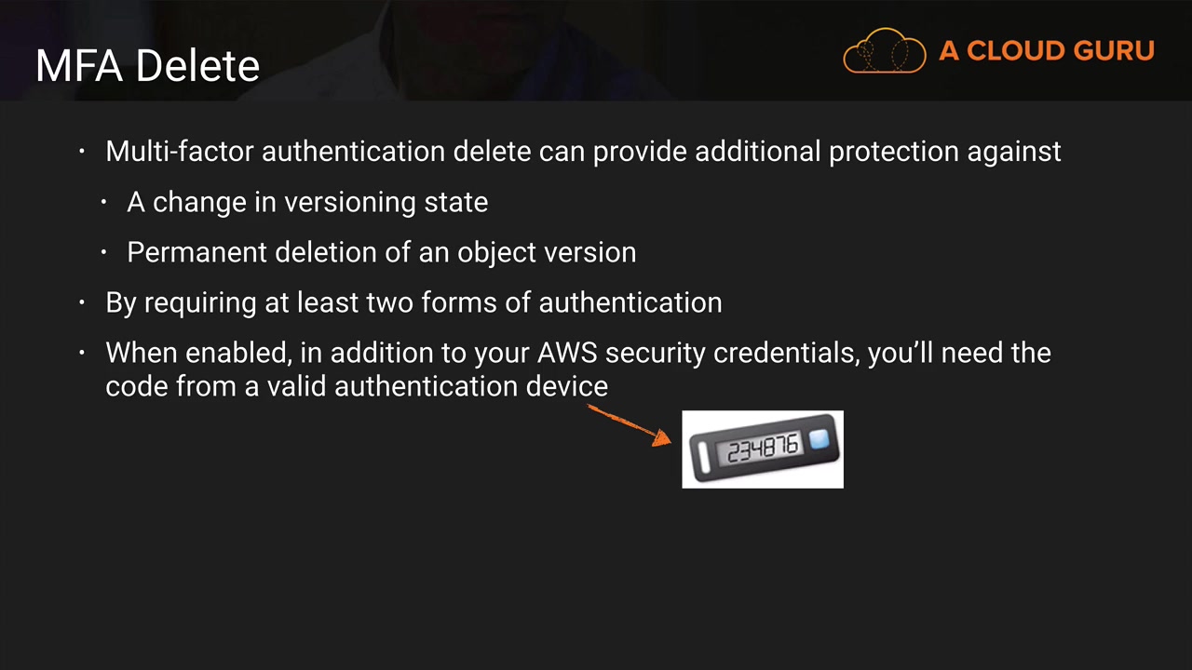
Task: Click the orange arrow pointing to the device
Action: [630, 424]
